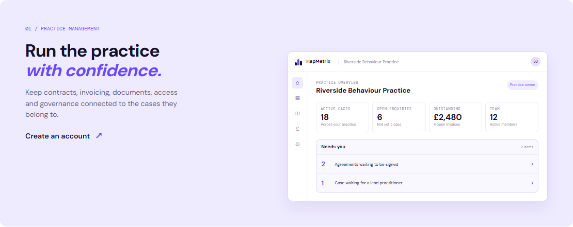Open the SO user avatar
Screen dimensions: 573x227
[535, 62]
